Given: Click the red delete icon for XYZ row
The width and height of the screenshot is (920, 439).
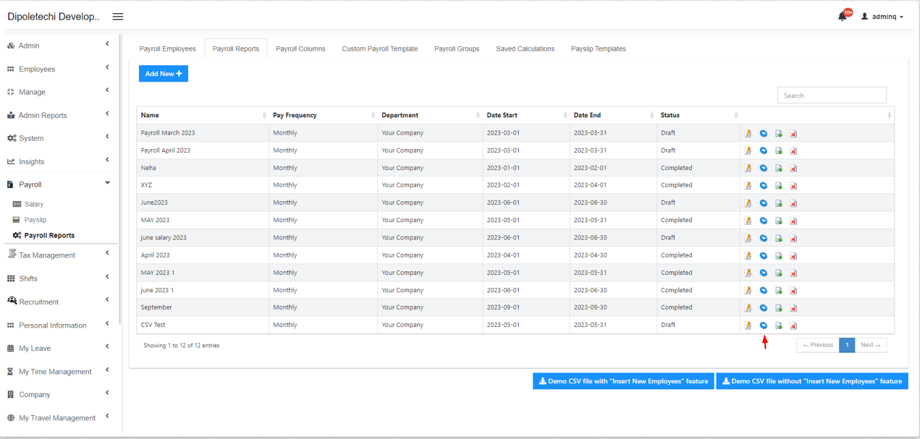Looking at the screenshot, I should [x=794, y=185].
